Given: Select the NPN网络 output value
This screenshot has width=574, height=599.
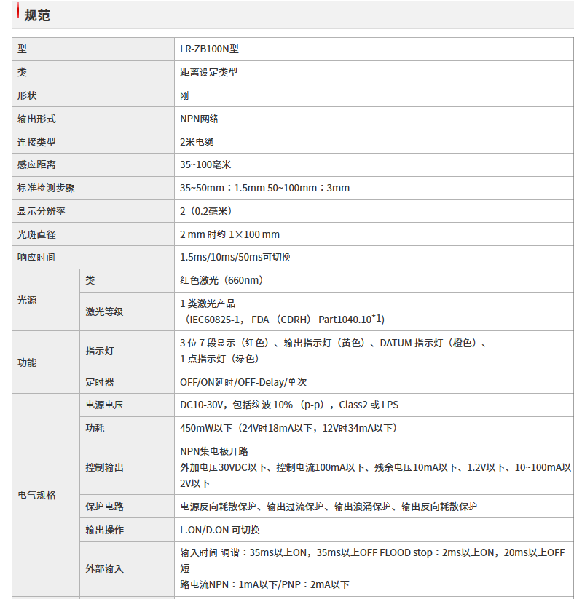Looking at the screenshot, I should click(x=200, y=119).
